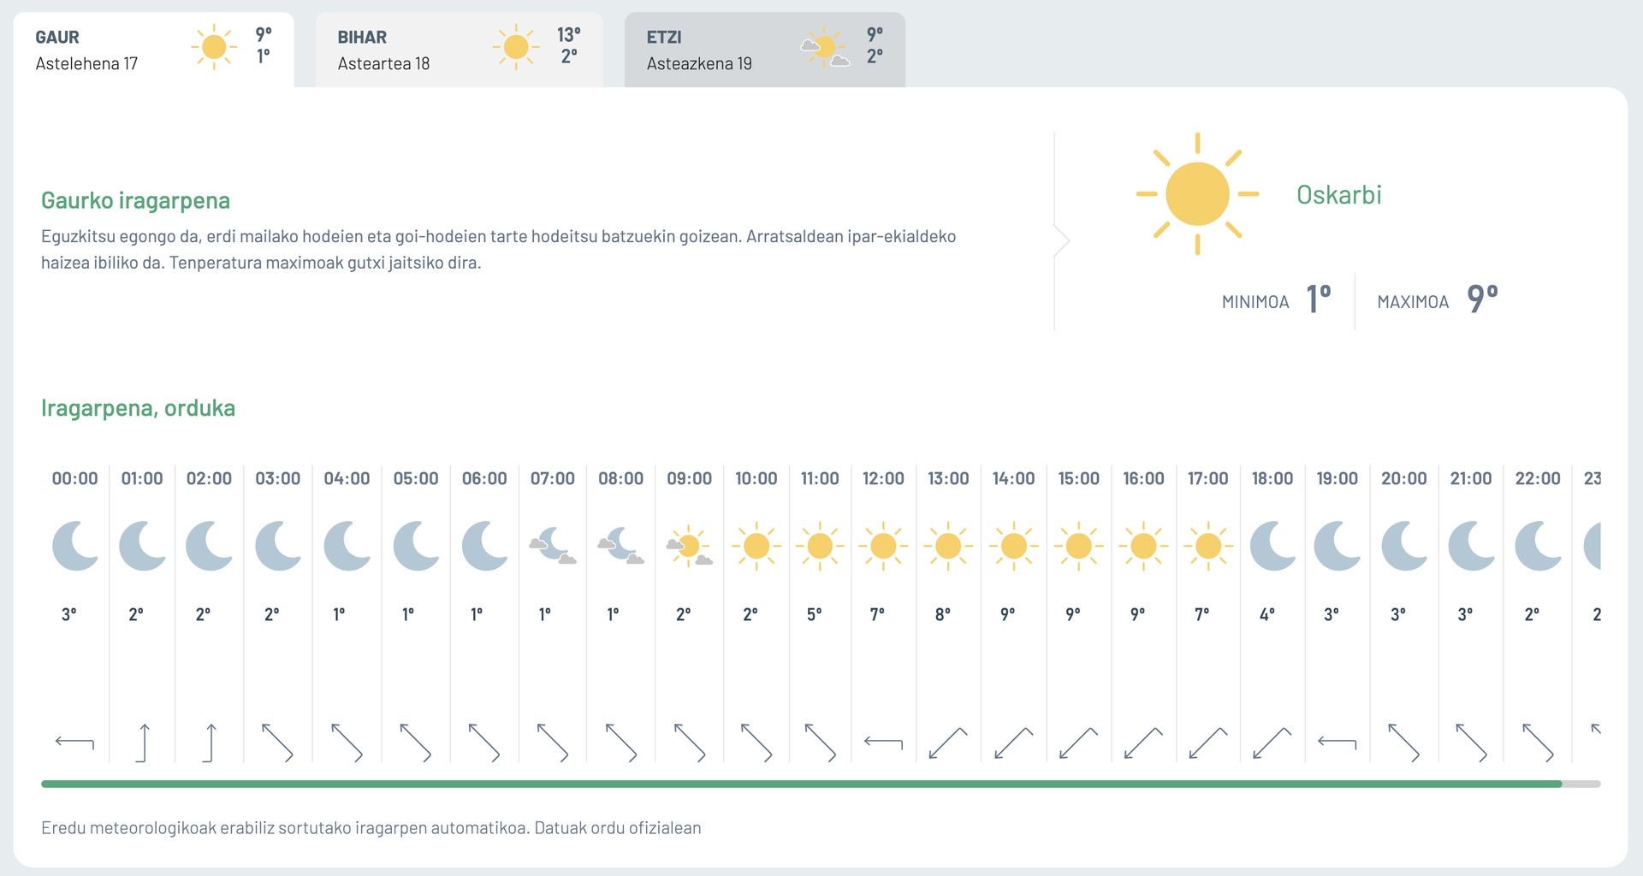The height and width of the screenshot is (876, 1643).
Task: Switch to the BIHAR Asteartea 18 tab
Action: coord(459,50)
